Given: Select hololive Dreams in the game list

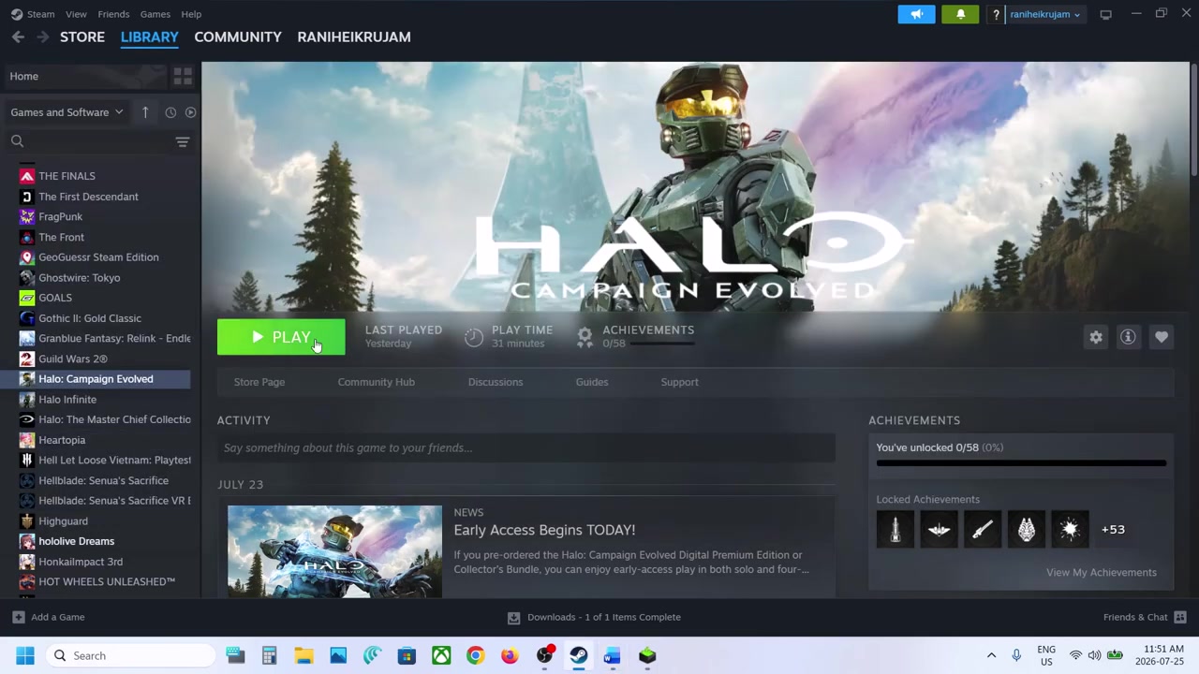Looking at the screenshot, I should [76, 541].
